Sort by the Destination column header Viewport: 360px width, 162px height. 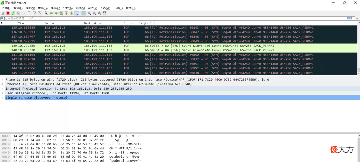103,23
